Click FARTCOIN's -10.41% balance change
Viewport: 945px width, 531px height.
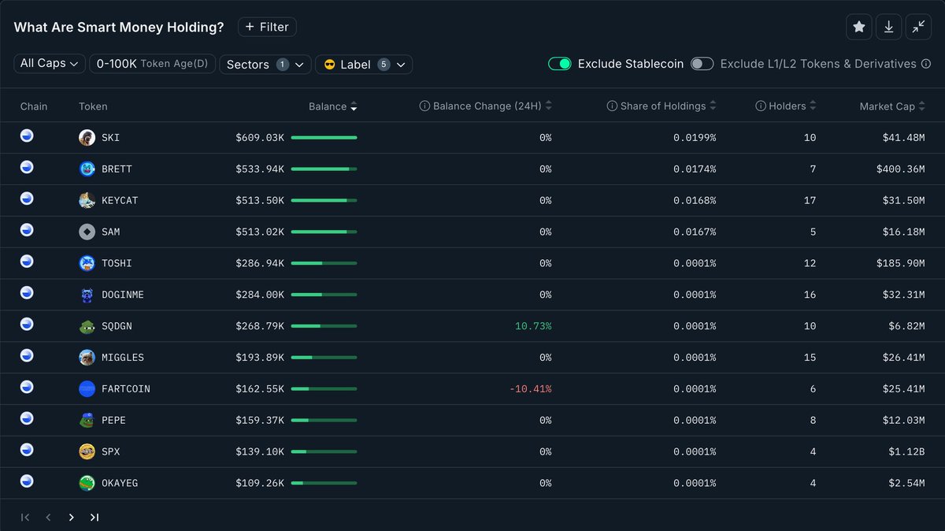pos(530,389)
